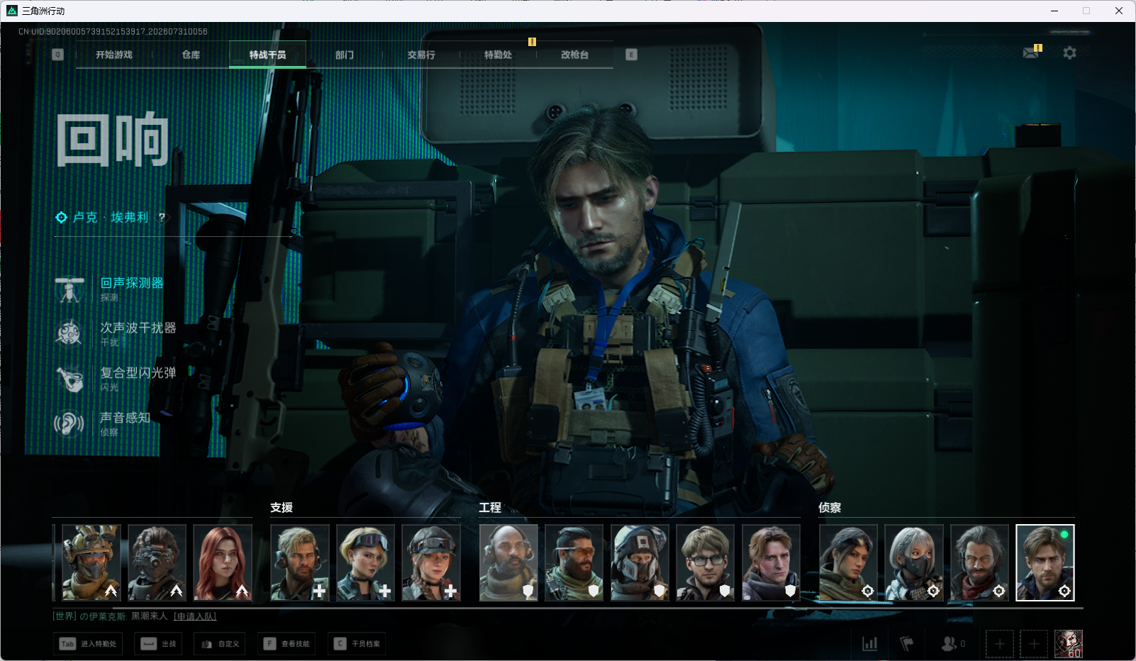Open the mail inbox envelope icon
The height and width of the screenshot is (661, 1136).
[x=1031, y=52]
